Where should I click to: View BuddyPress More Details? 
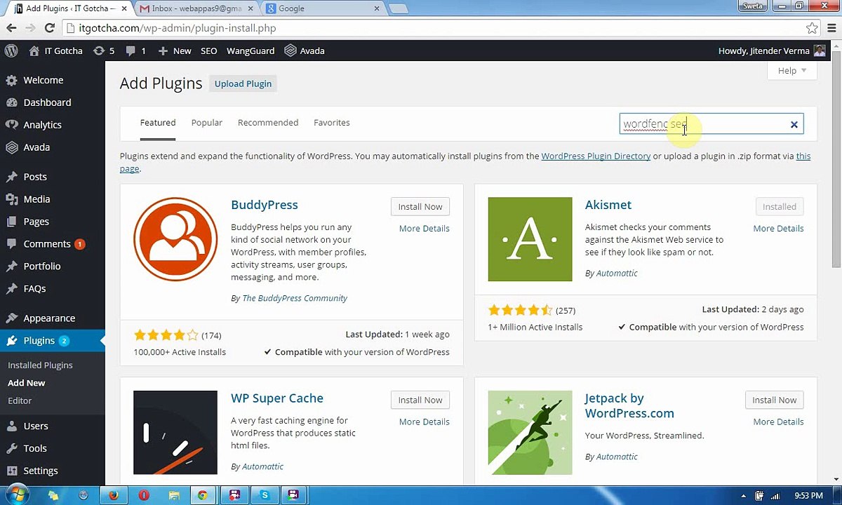tap(425, 228)
